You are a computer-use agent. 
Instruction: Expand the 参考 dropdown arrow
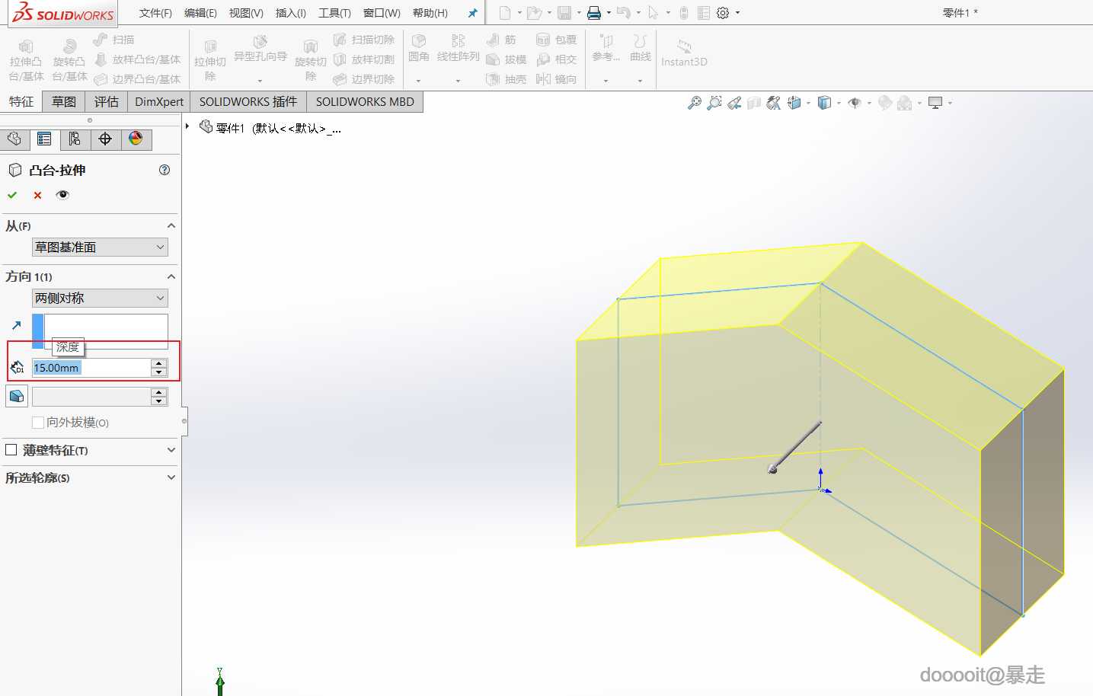click(x=606, y=81)
